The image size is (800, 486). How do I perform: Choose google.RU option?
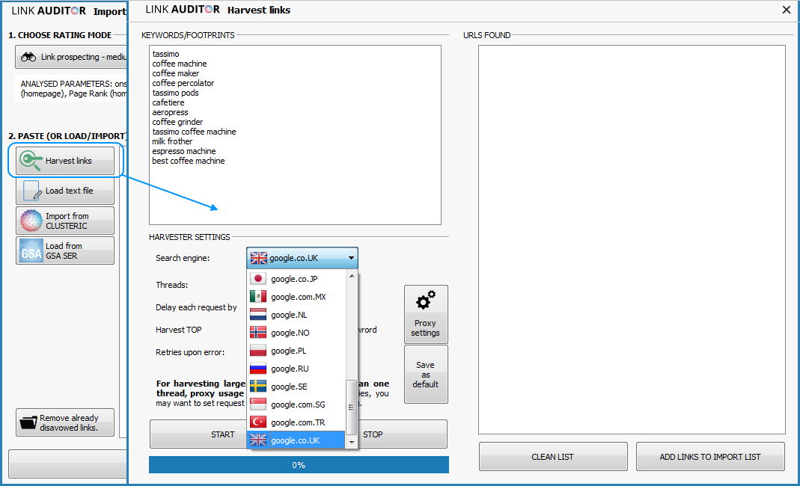(296, 368)
